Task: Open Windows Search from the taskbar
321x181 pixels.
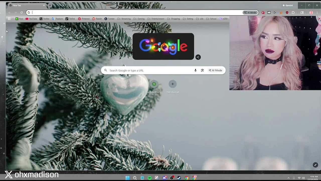Action: [135, 178]
